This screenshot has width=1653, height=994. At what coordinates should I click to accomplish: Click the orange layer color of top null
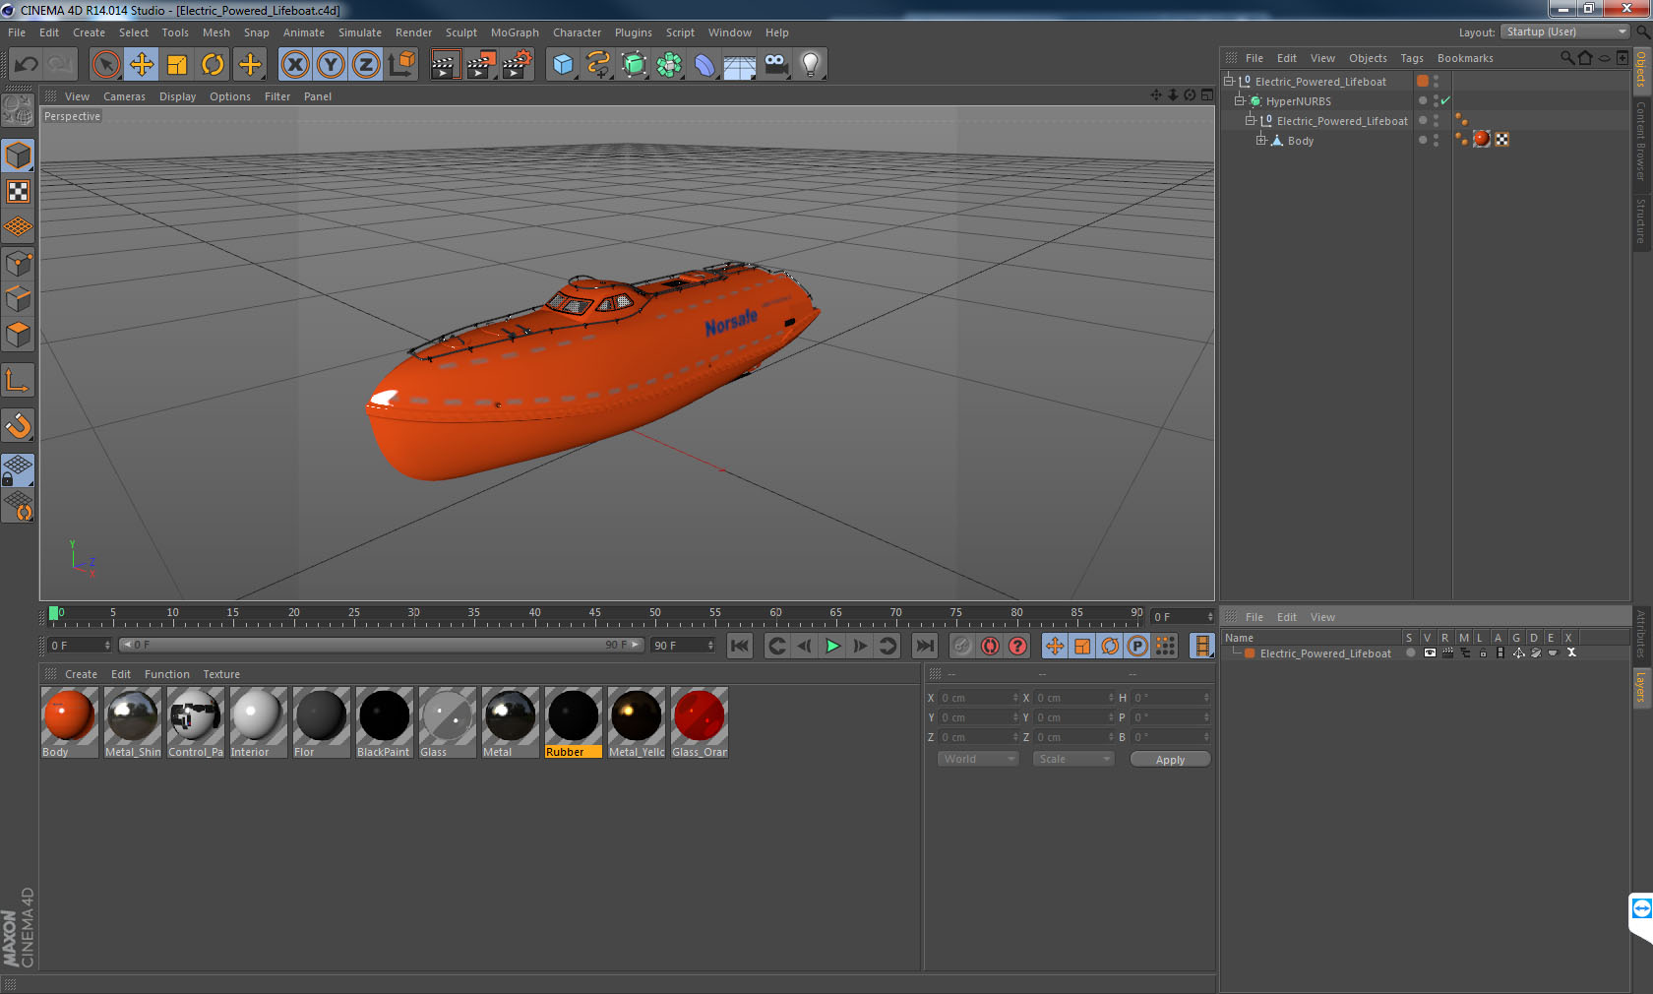tap(1423, 81)
